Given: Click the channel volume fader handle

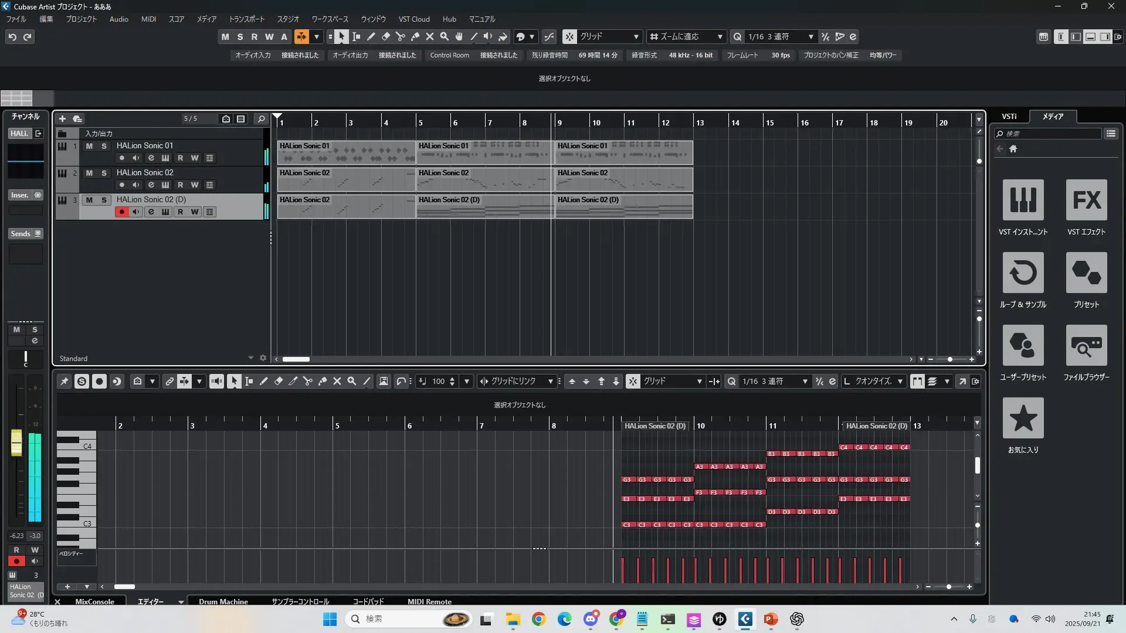Looking at the screenshot, I should [16, 443].
